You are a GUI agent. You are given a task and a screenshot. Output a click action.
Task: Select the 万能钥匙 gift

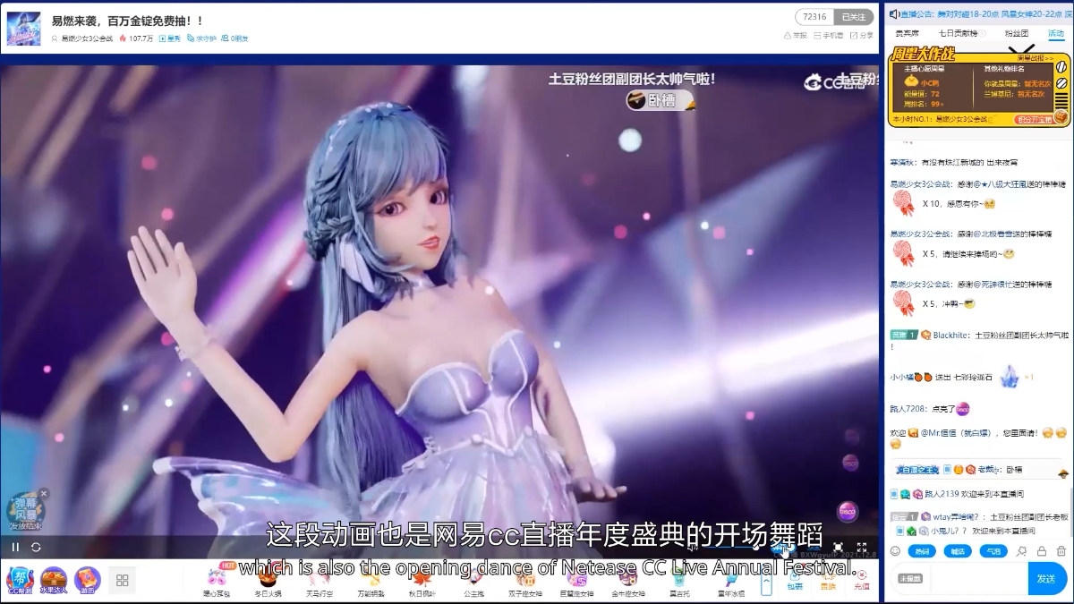tap(371, 581)
